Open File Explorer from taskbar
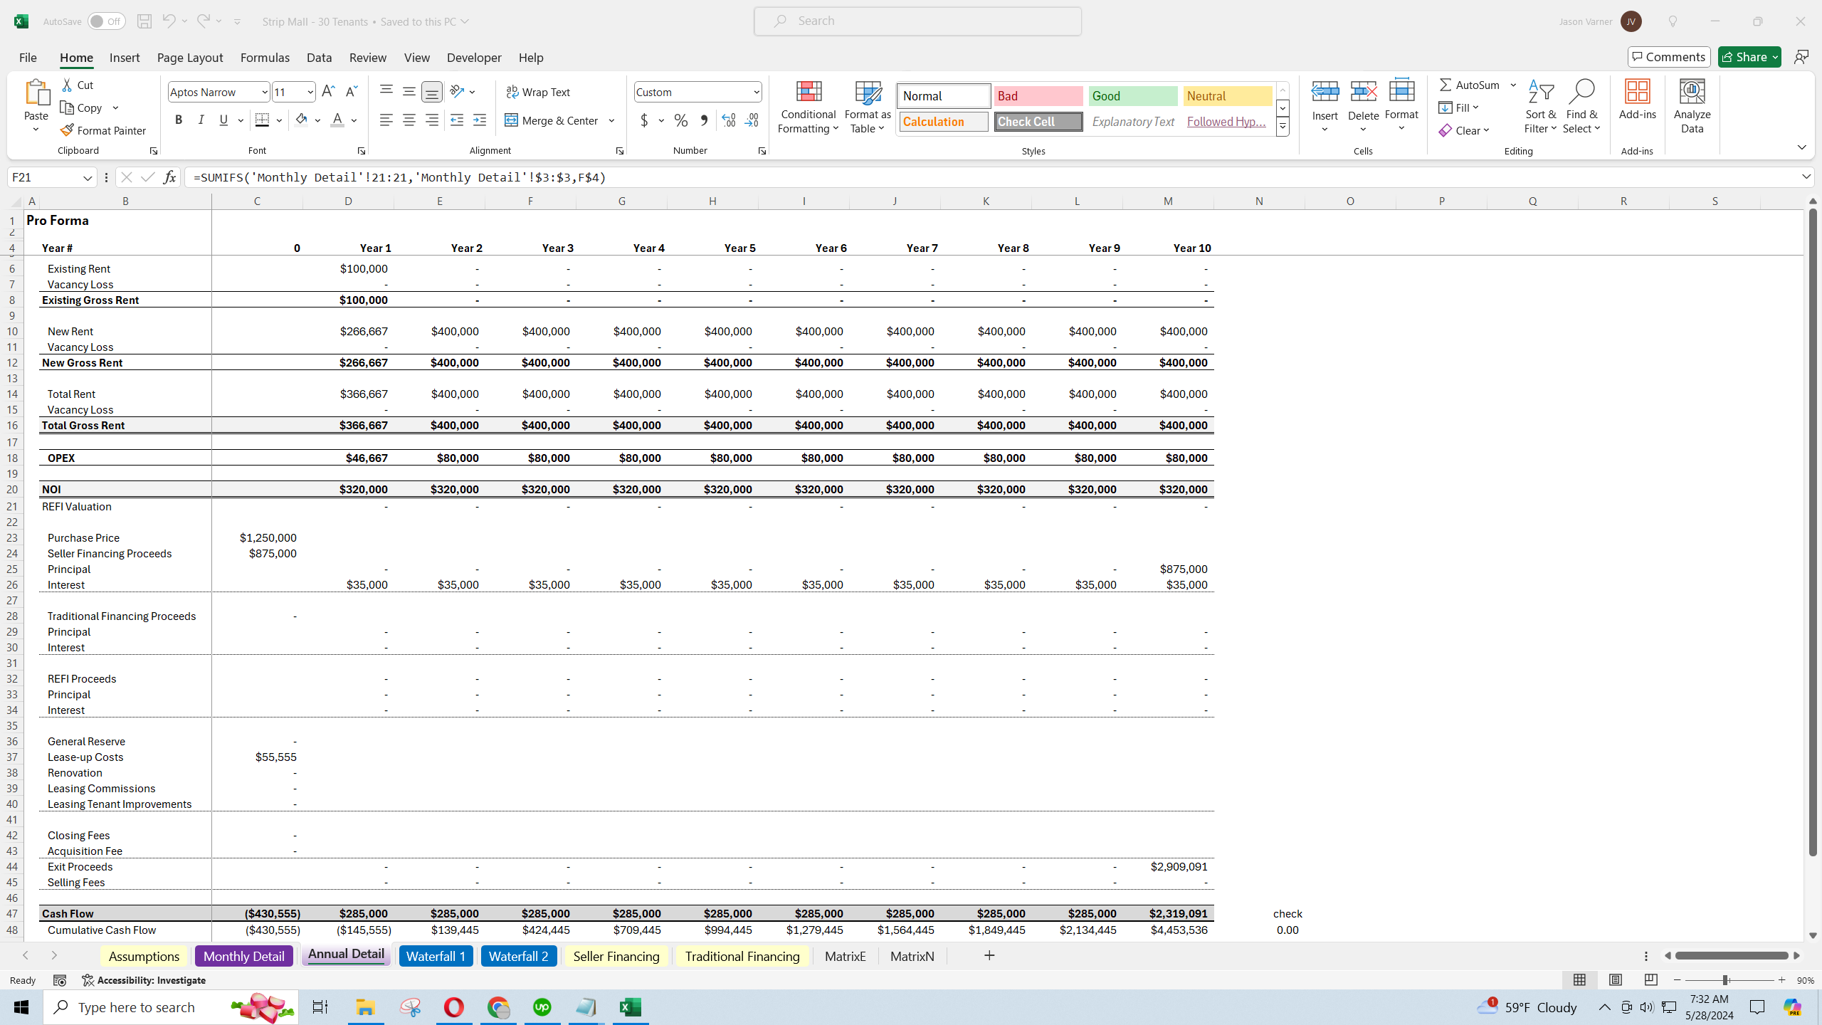Image resolution: width=1822 pixels, height=1025 pixels. point(365,1007)
